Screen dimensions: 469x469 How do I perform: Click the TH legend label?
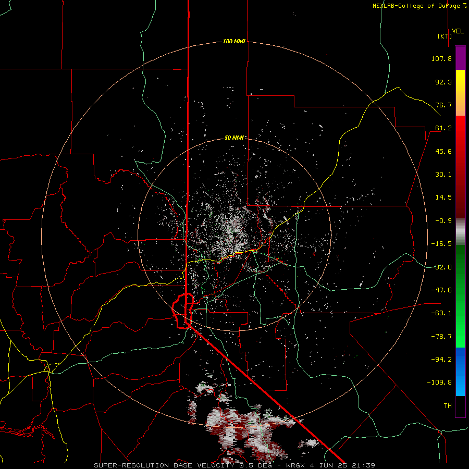pos(448,406)
